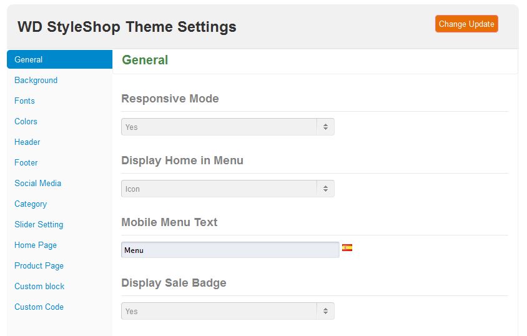This screenshot has width=527, height=336.
Task: Select the Product Page tab
Action: pos(39,266)
